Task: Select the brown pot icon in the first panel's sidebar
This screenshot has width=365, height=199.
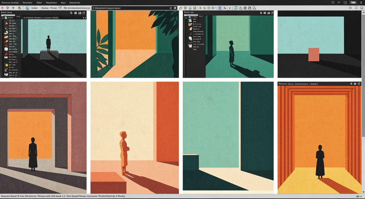Action: point(6,45)
